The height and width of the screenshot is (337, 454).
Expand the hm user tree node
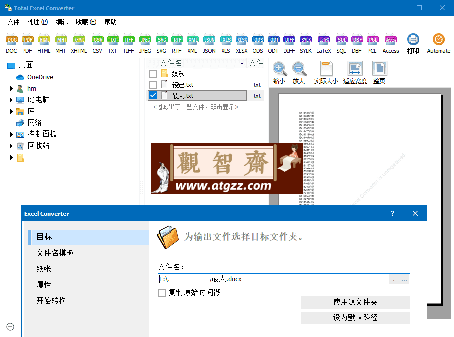(x=11, y=88)
